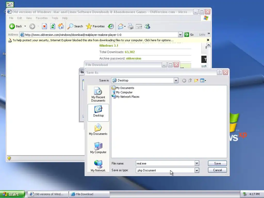Refresh the page with the Refresh icon
This screenshot has height=198, width=264.
(53, 26)
